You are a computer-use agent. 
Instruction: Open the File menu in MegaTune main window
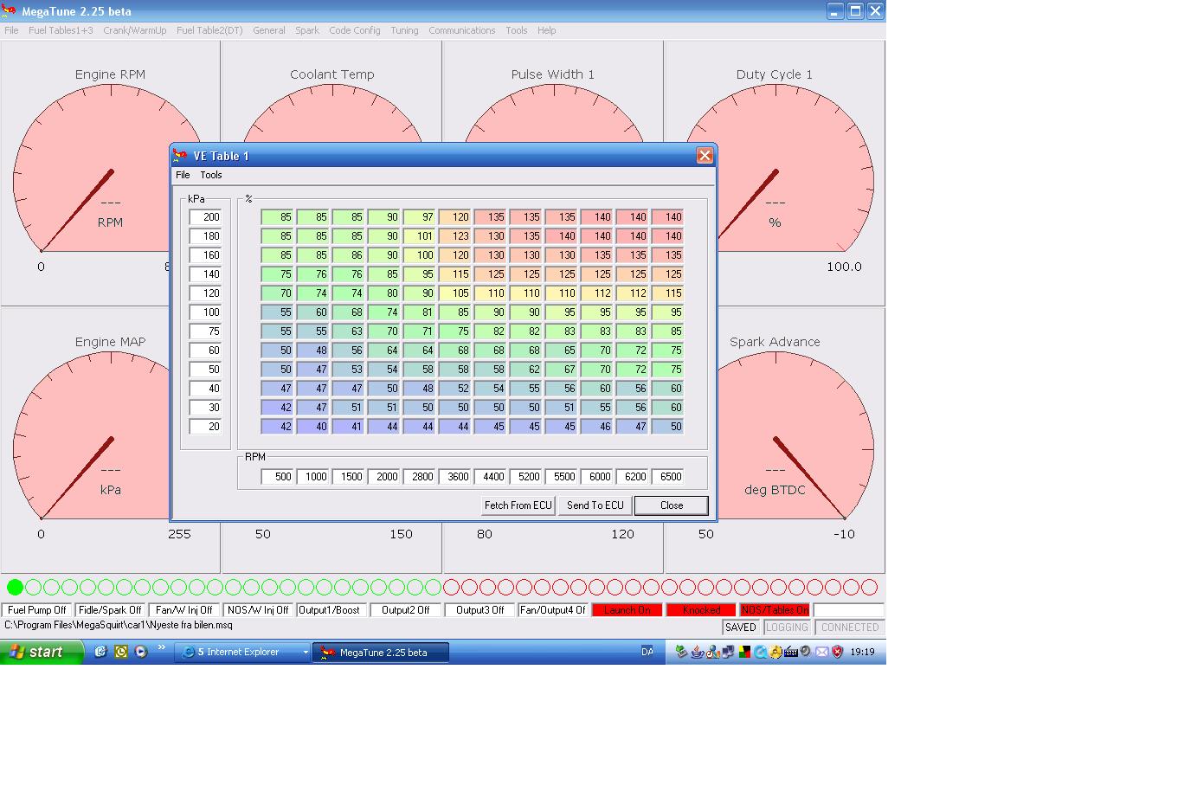tap(11, 30)
